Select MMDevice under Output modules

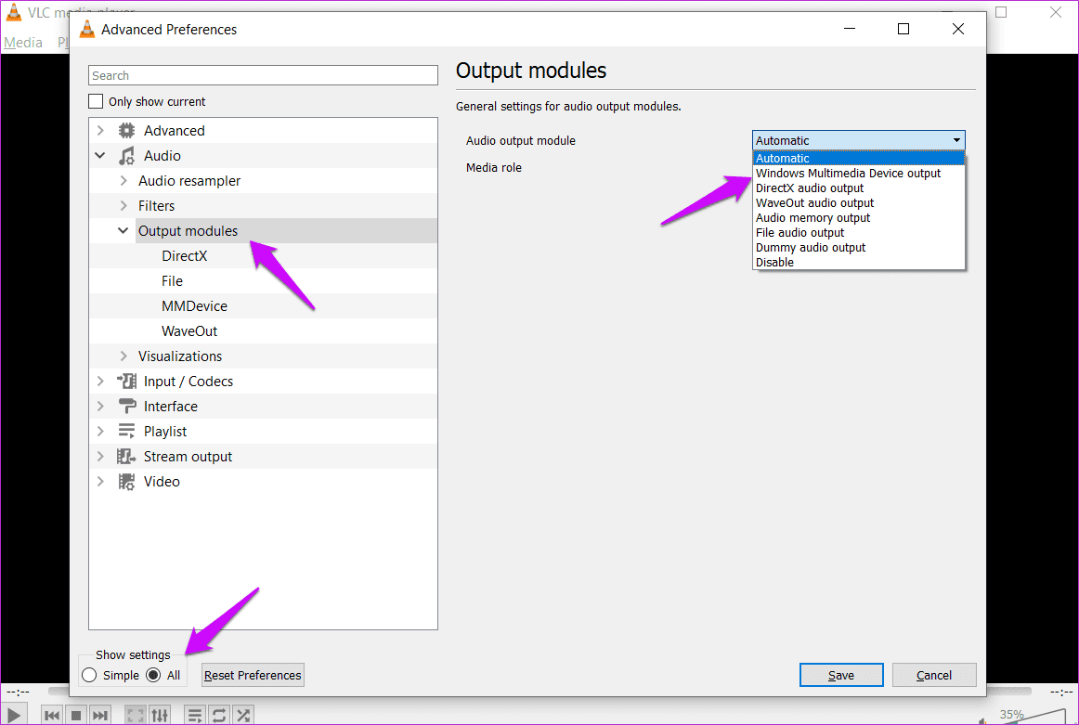[x=194, y=306]
